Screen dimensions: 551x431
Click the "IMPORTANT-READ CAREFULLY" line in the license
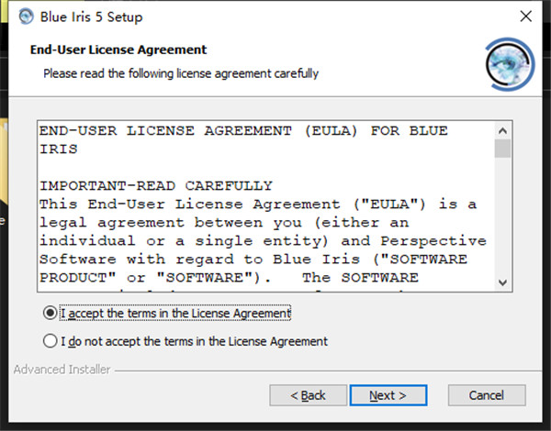(x=155, y=185)
